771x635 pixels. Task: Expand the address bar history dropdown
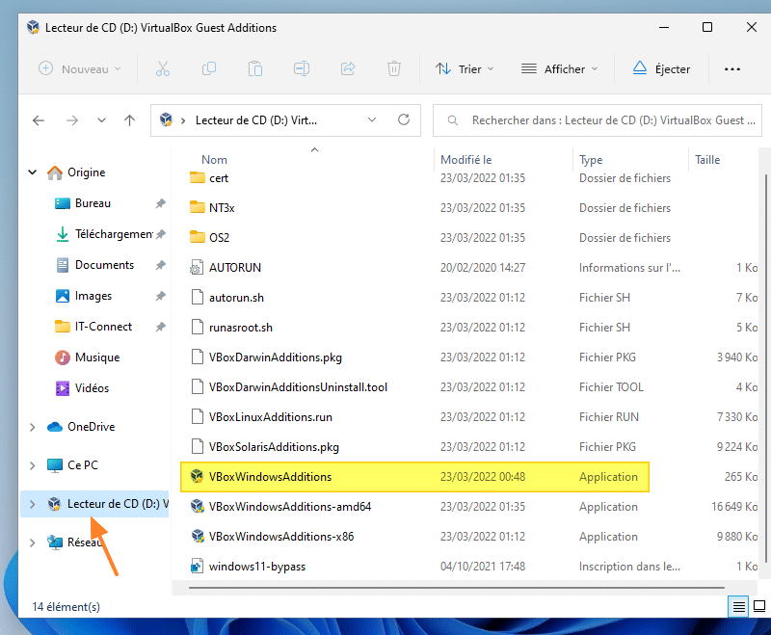point(372,120)
